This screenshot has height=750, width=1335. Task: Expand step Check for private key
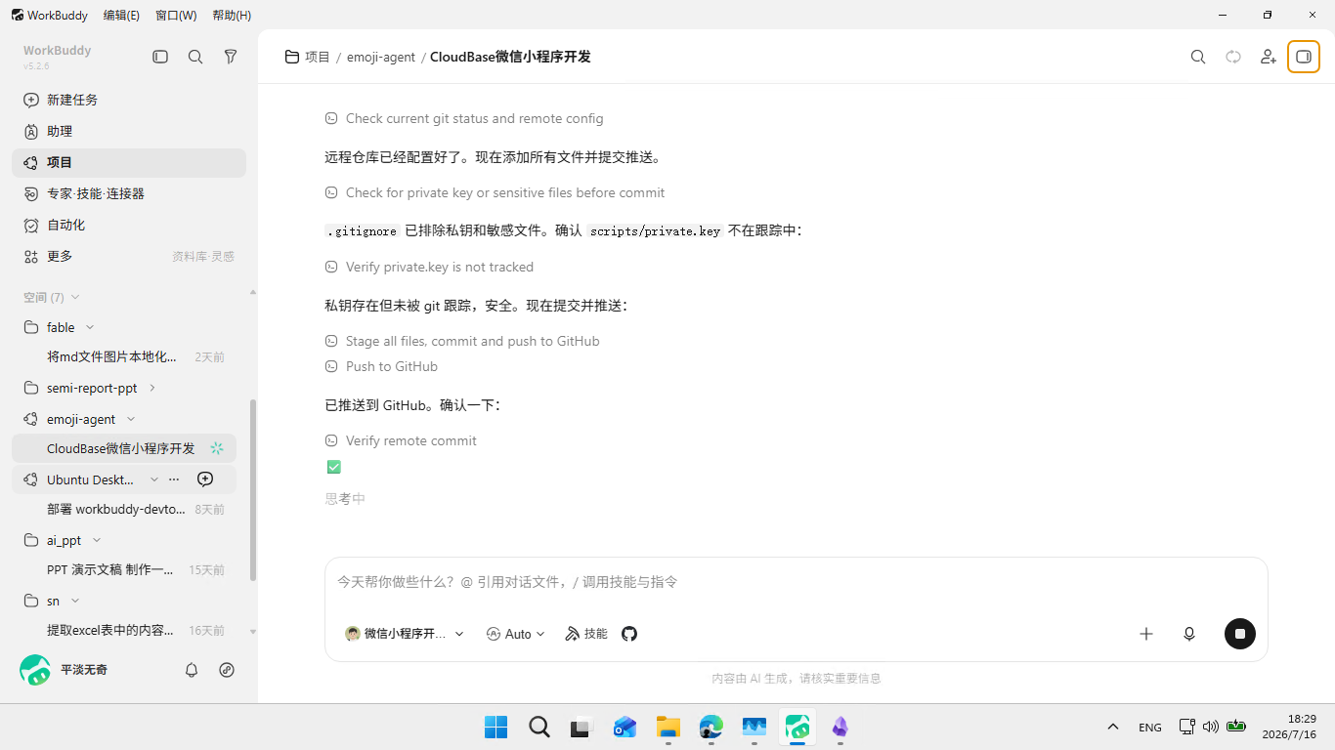click(x=495, y=192)
